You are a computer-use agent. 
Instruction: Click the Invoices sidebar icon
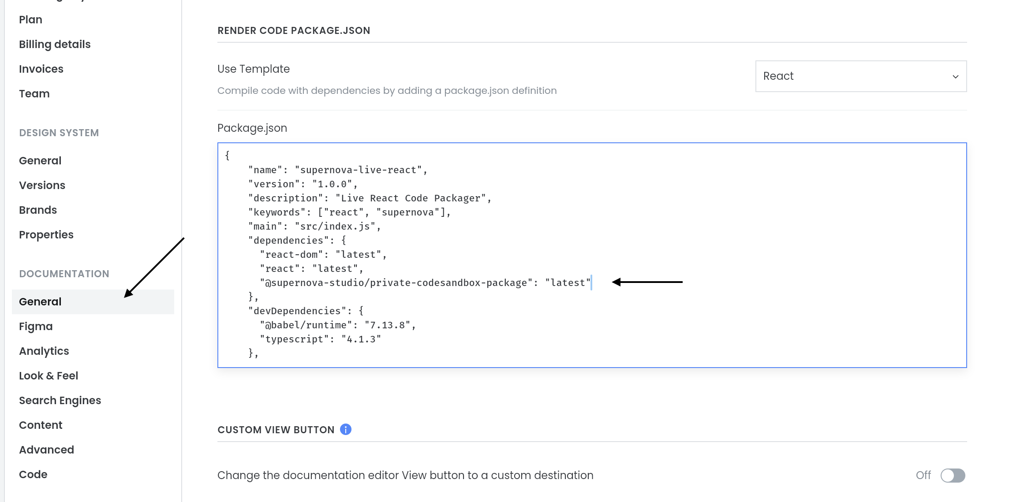tap(41, 69)
